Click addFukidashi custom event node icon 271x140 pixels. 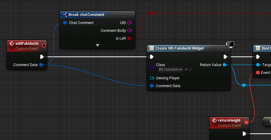click(x=11, y=44)
